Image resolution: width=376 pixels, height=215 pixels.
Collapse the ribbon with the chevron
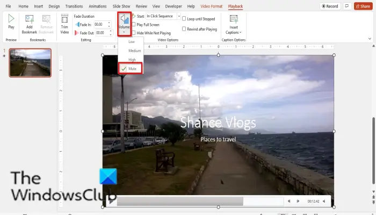coord(370,39)
